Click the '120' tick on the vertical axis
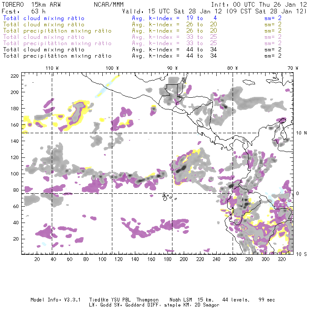Screen dimensions: 309x309 [x=15, y=158]
